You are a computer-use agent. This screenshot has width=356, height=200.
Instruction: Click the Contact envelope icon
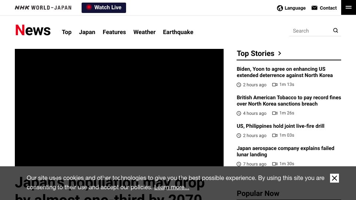click(314, 8)
